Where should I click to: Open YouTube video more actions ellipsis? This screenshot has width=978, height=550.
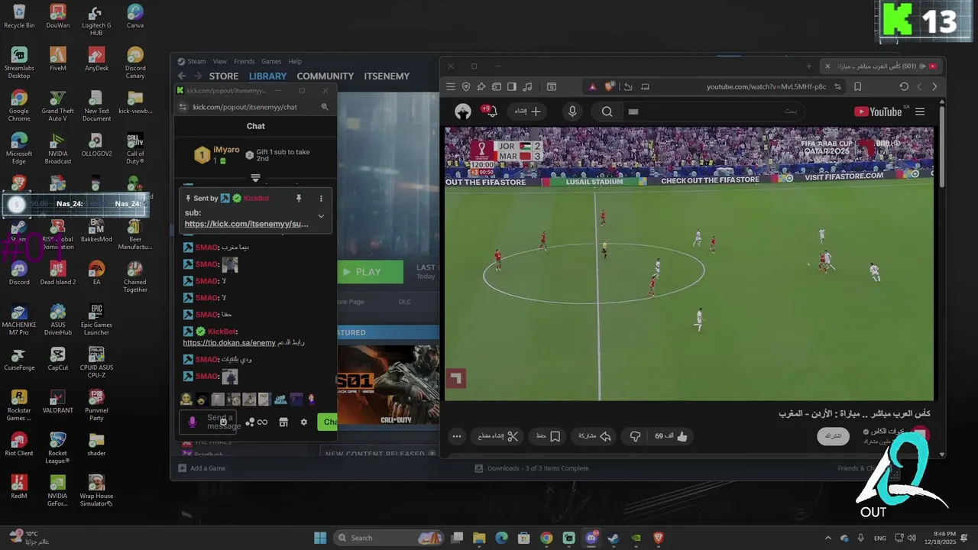click(457, 436)
